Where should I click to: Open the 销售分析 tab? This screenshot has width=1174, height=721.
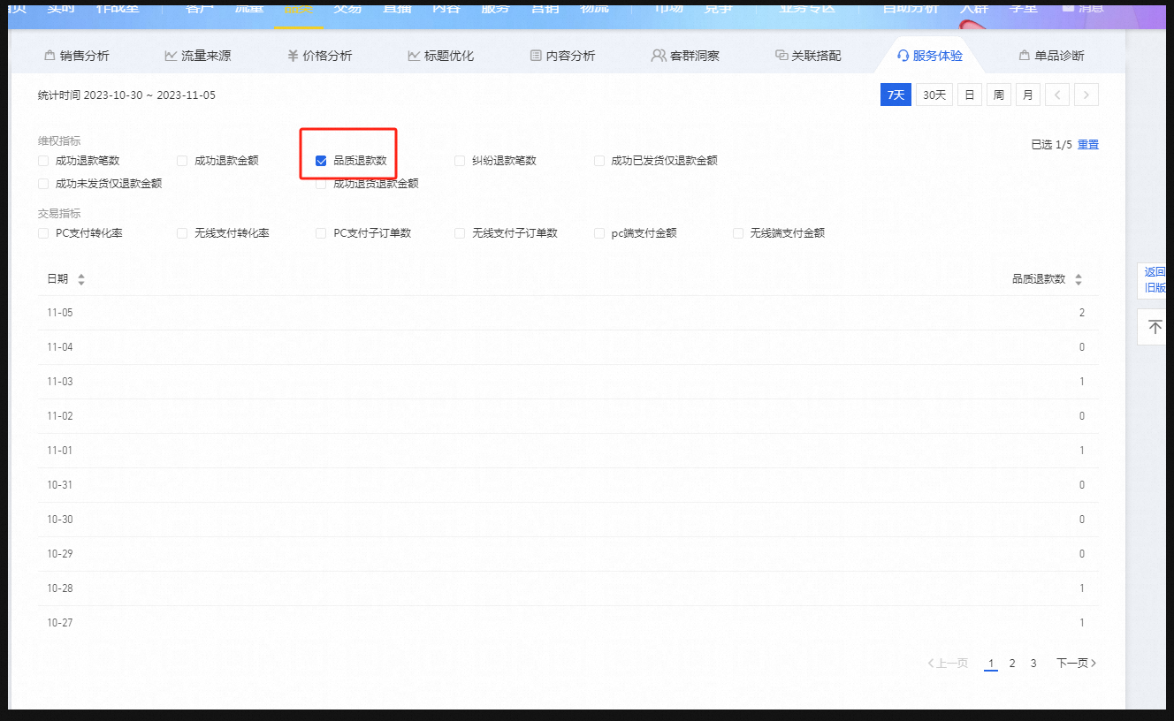tap(77, 56)
